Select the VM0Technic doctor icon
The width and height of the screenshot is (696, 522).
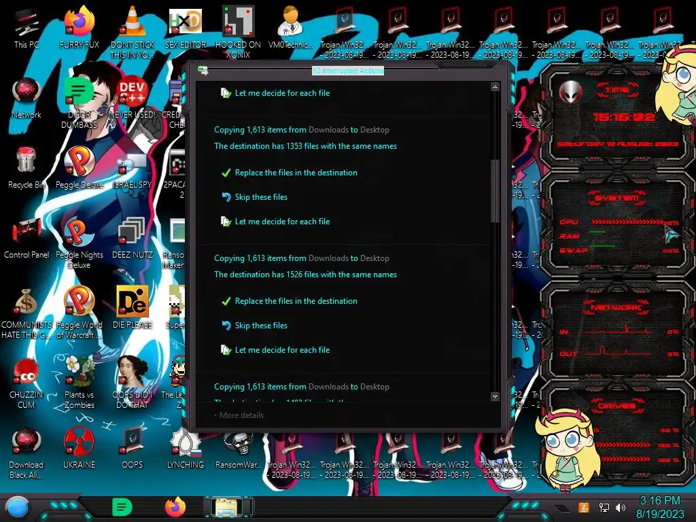coord(291,27)
